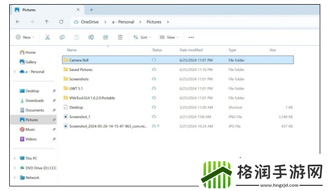Click cloud status icon for Screenshots folder

point(154,79)
